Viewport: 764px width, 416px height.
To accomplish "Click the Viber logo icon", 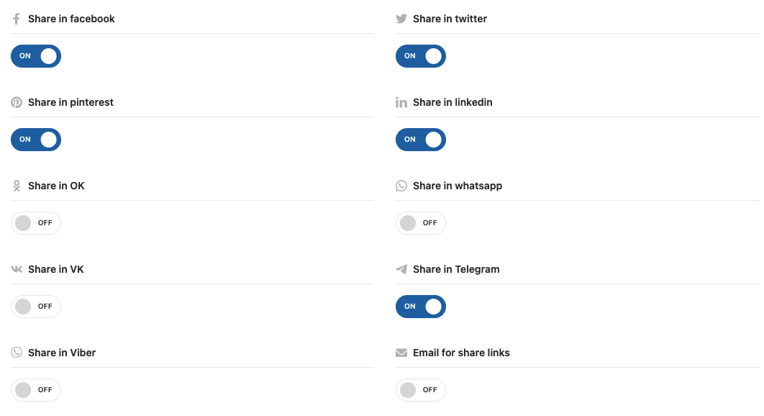I will (17, 353).
